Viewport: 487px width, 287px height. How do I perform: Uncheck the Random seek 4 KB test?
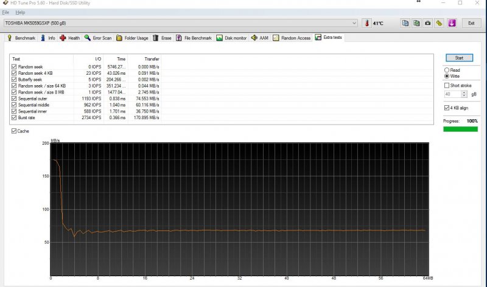pyautogui.click(x=15, y=73)
